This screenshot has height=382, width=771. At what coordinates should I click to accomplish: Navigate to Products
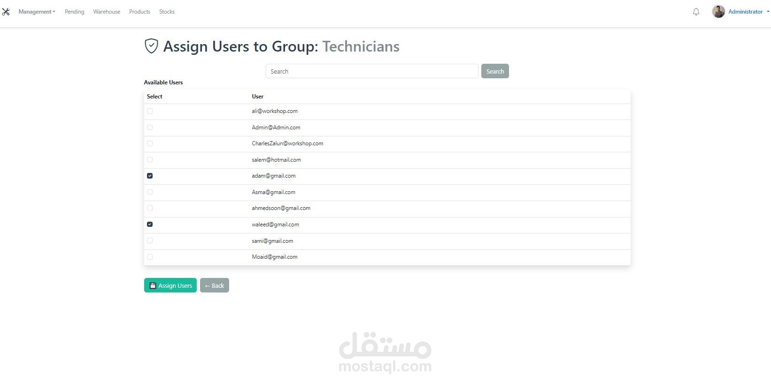click(139, 12)
